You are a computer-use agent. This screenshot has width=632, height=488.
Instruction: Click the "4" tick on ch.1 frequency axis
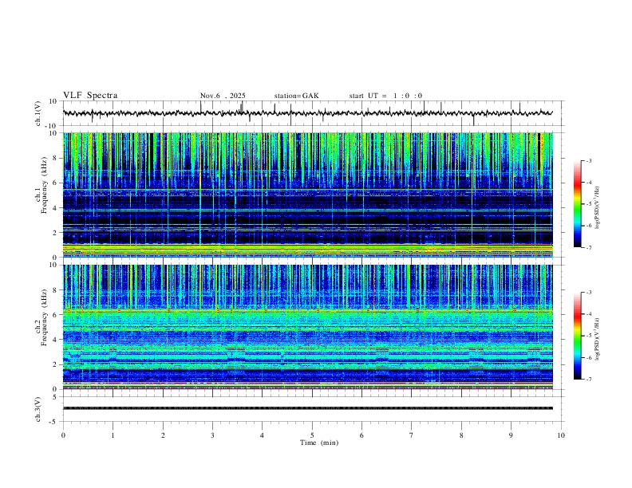click(55, 208)
